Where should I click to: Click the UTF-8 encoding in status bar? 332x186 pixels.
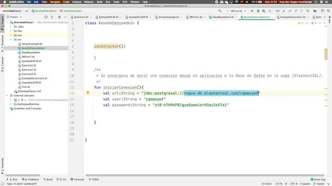pos(294,184)
